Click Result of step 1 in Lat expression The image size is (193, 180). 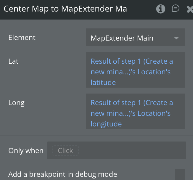[x=115, y=61]
